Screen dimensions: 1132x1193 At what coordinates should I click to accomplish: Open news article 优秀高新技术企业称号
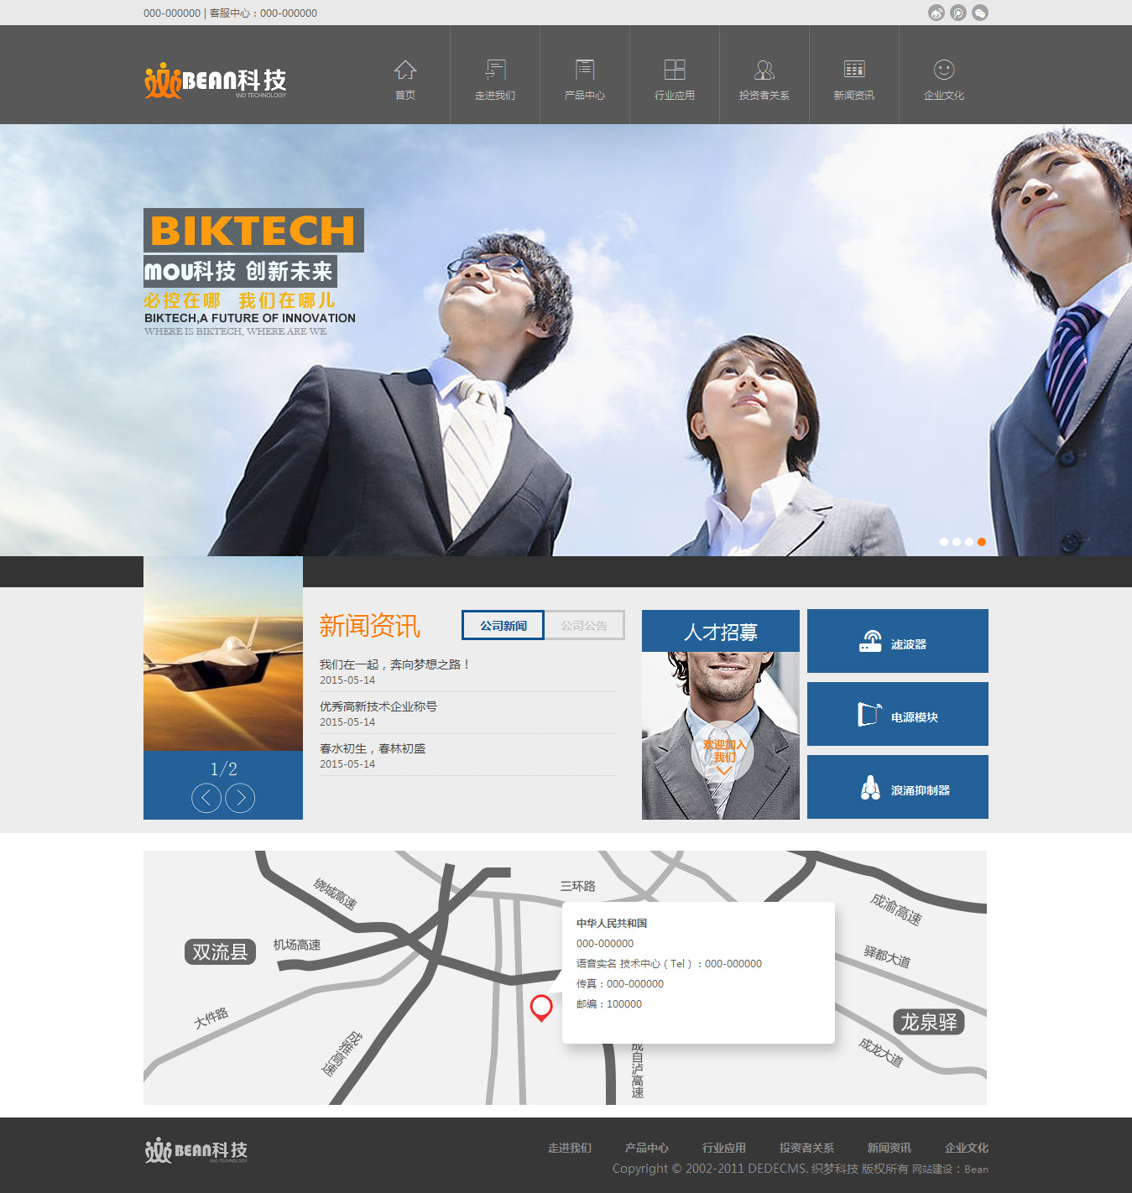pyautogui.click(x=378, y=706)
